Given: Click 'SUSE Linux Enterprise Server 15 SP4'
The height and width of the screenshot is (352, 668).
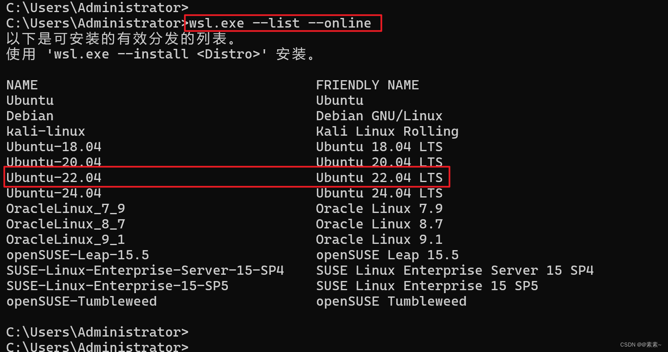Looking at the screenshot, I should point(455,270).
